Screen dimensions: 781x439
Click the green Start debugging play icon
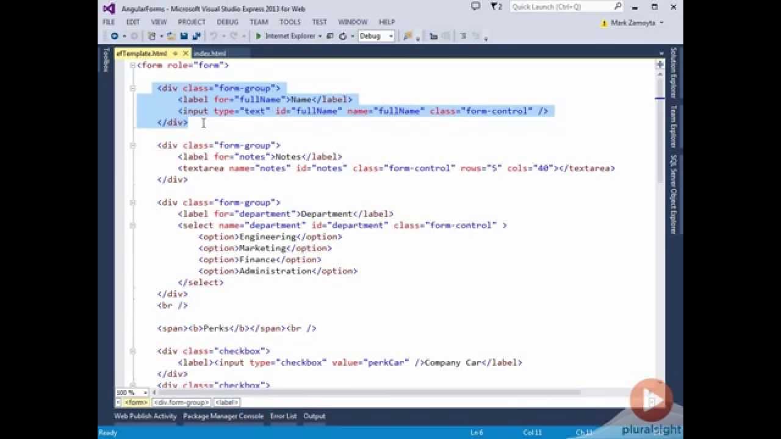tap(259, 36)
